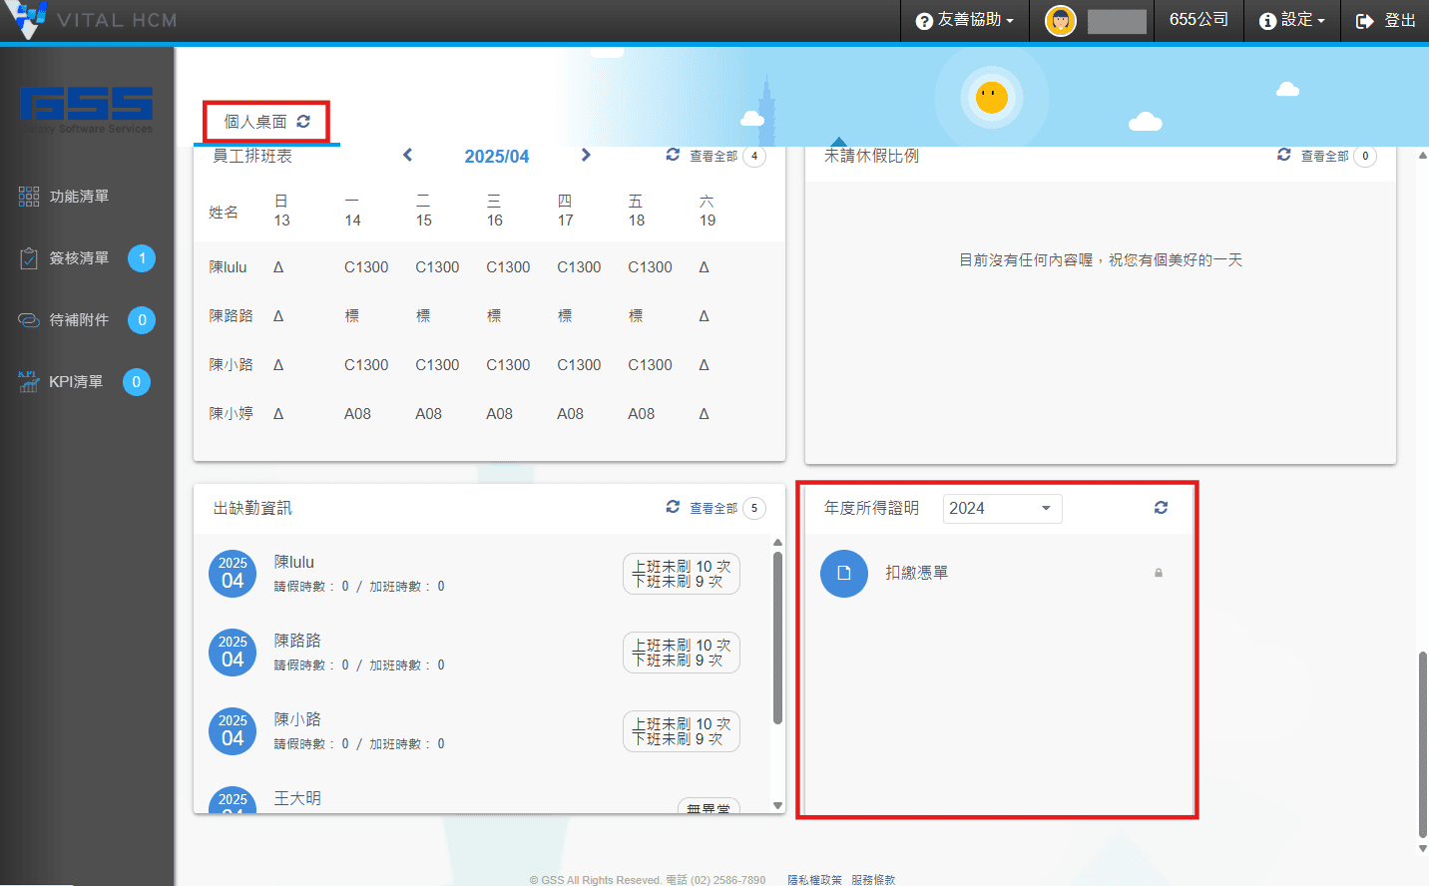Image resolution: width=1429 pixels, height=886 pixels.
Task: Refresh the 年度所得證明 panel
Action: pyautogui.click(x=1161, y=508)
